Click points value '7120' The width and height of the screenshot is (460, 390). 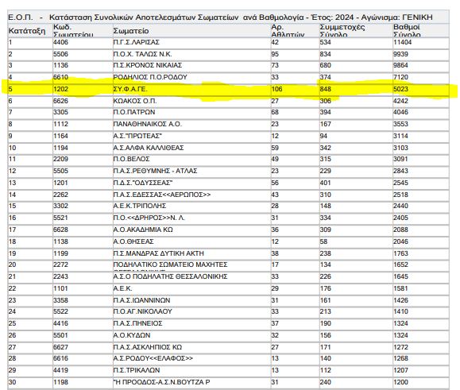click(x=400, y=77)
